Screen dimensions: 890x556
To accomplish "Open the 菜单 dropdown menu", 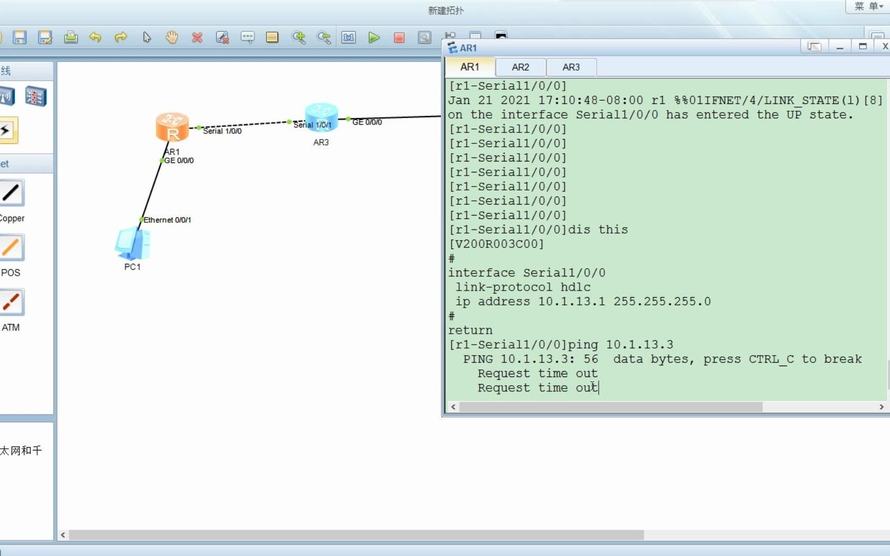I will point(869,6).
